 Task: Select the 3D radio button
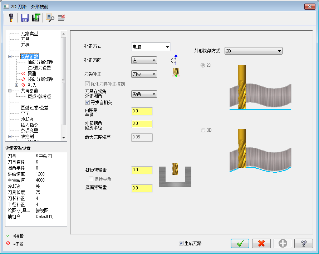point(203,130)
